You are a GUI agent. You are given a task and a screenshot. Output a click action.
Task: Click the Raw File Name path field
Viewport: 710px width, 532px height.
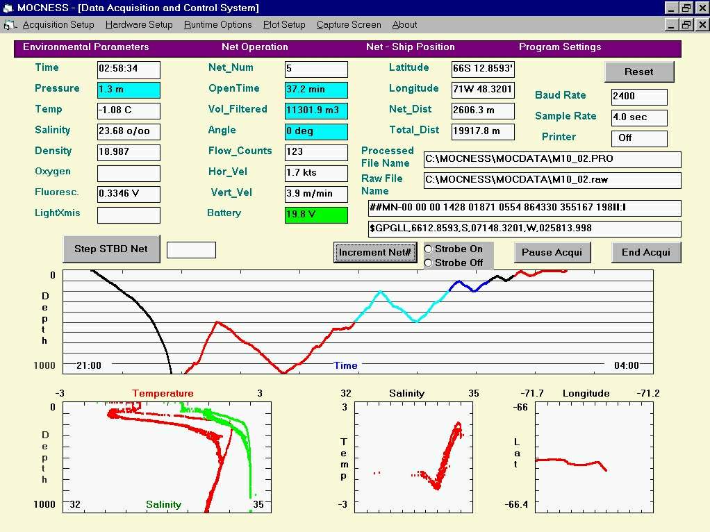tap(552, 180)
